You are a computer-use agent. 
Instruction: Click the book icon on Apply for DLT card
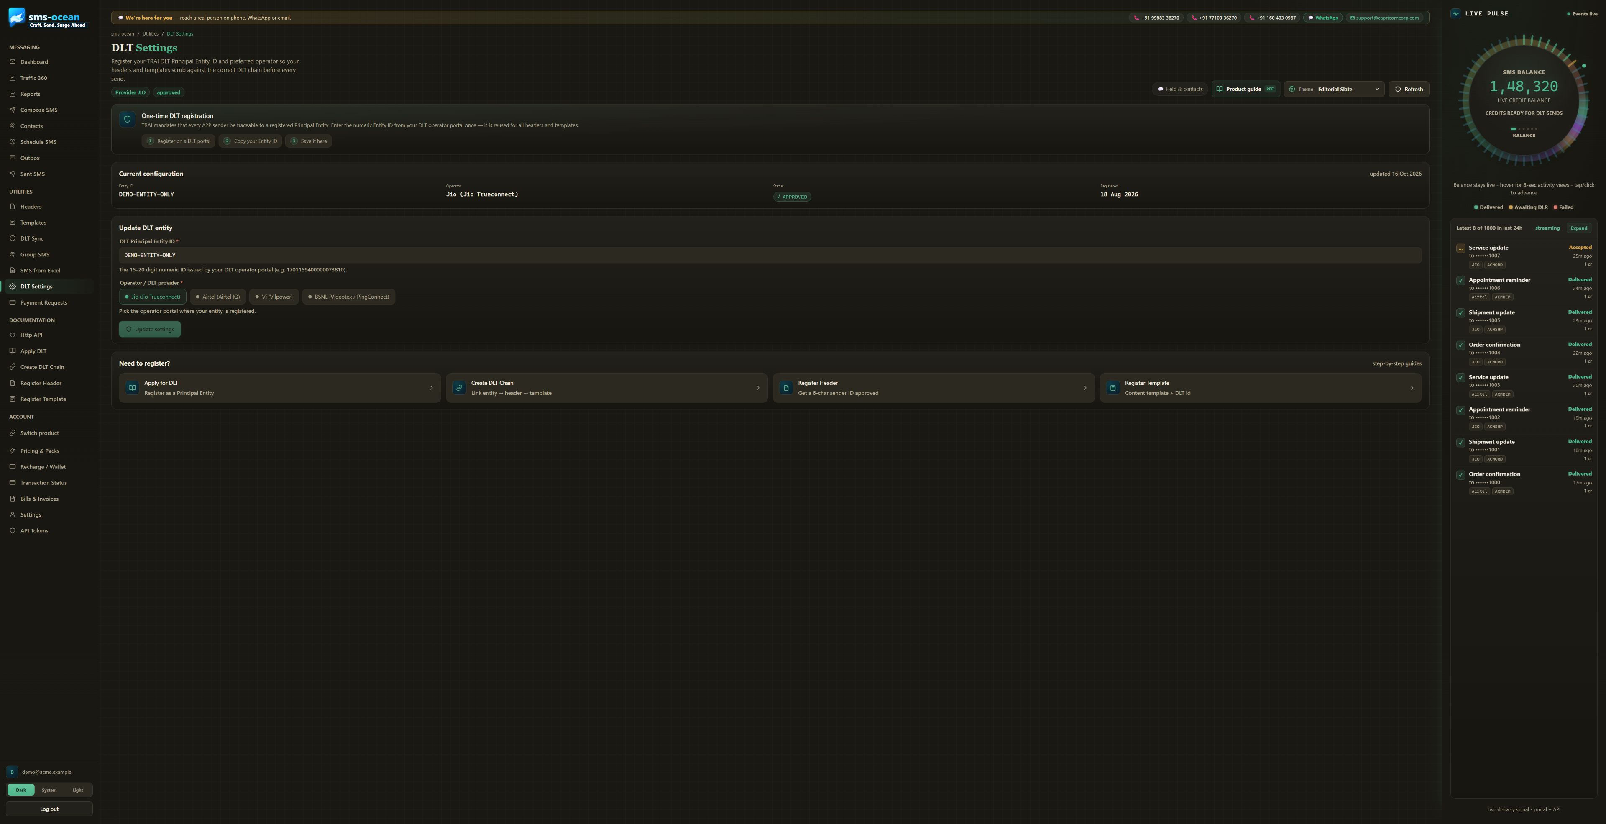pyautogui.click(x=132, y=388)
